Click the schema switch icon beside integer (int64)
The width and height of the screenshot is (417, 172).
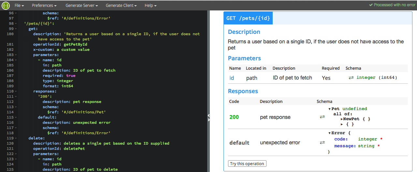pos(351,78)
